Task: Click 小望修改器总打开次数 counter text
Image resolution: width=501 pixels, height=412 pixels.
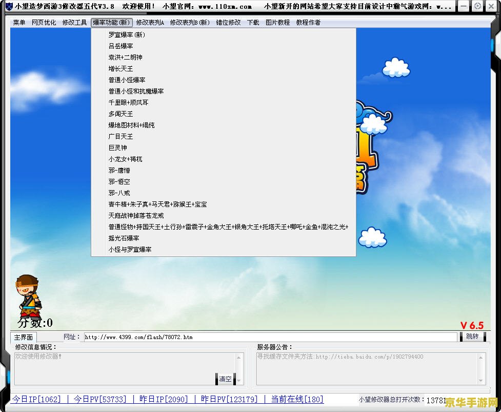Action: (391, 400)
